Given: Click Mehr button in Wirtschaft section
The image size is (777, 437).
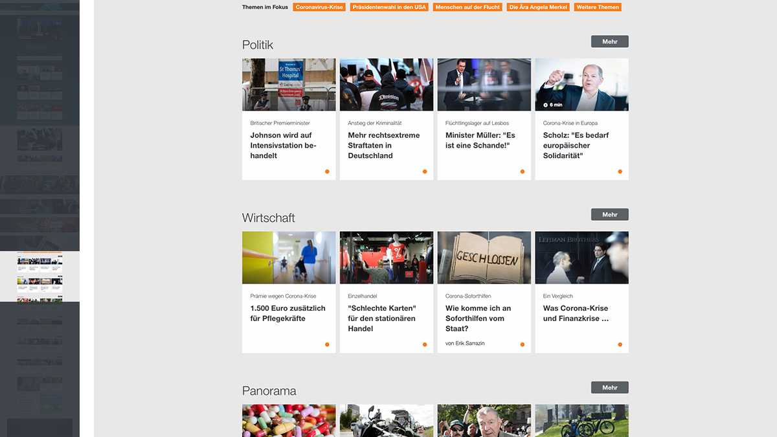Looking at the screenshot, I should point(609,214).
